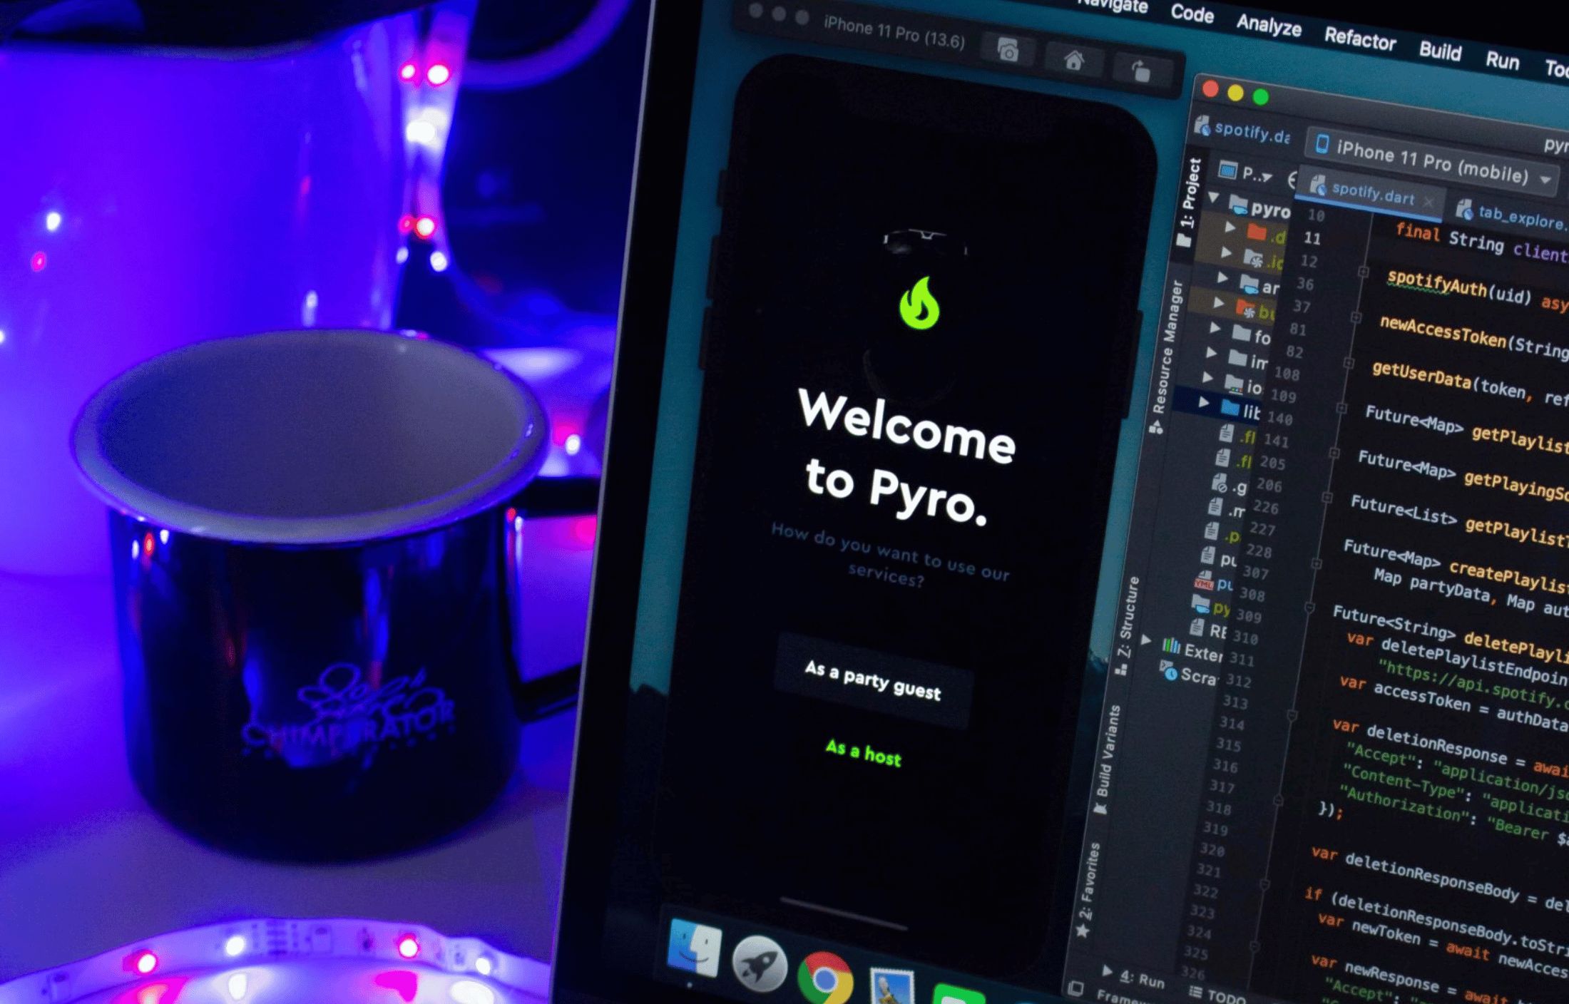Expand the android folder arrow
The height and width of the screenshot is (1004, 1569).
click(x=1222, y=277)
